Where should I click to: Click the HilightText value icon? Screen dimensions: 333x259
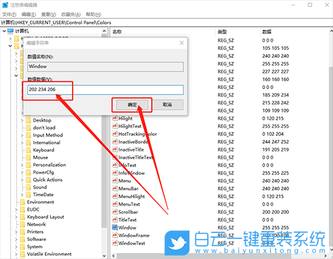(115, 126)
